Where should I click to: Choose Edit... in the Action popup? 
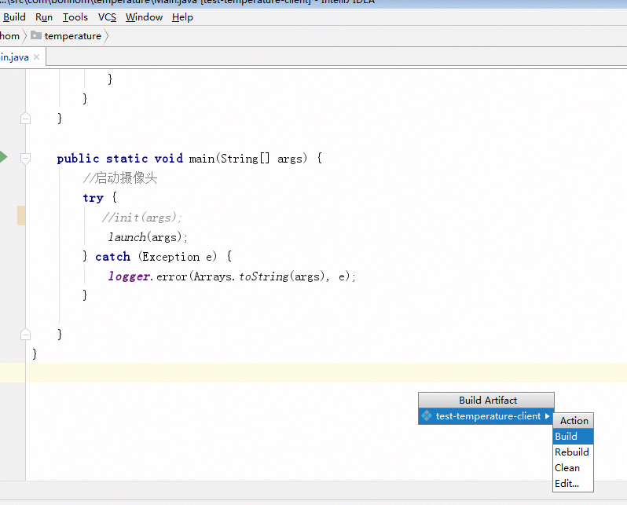pos(573,484)
